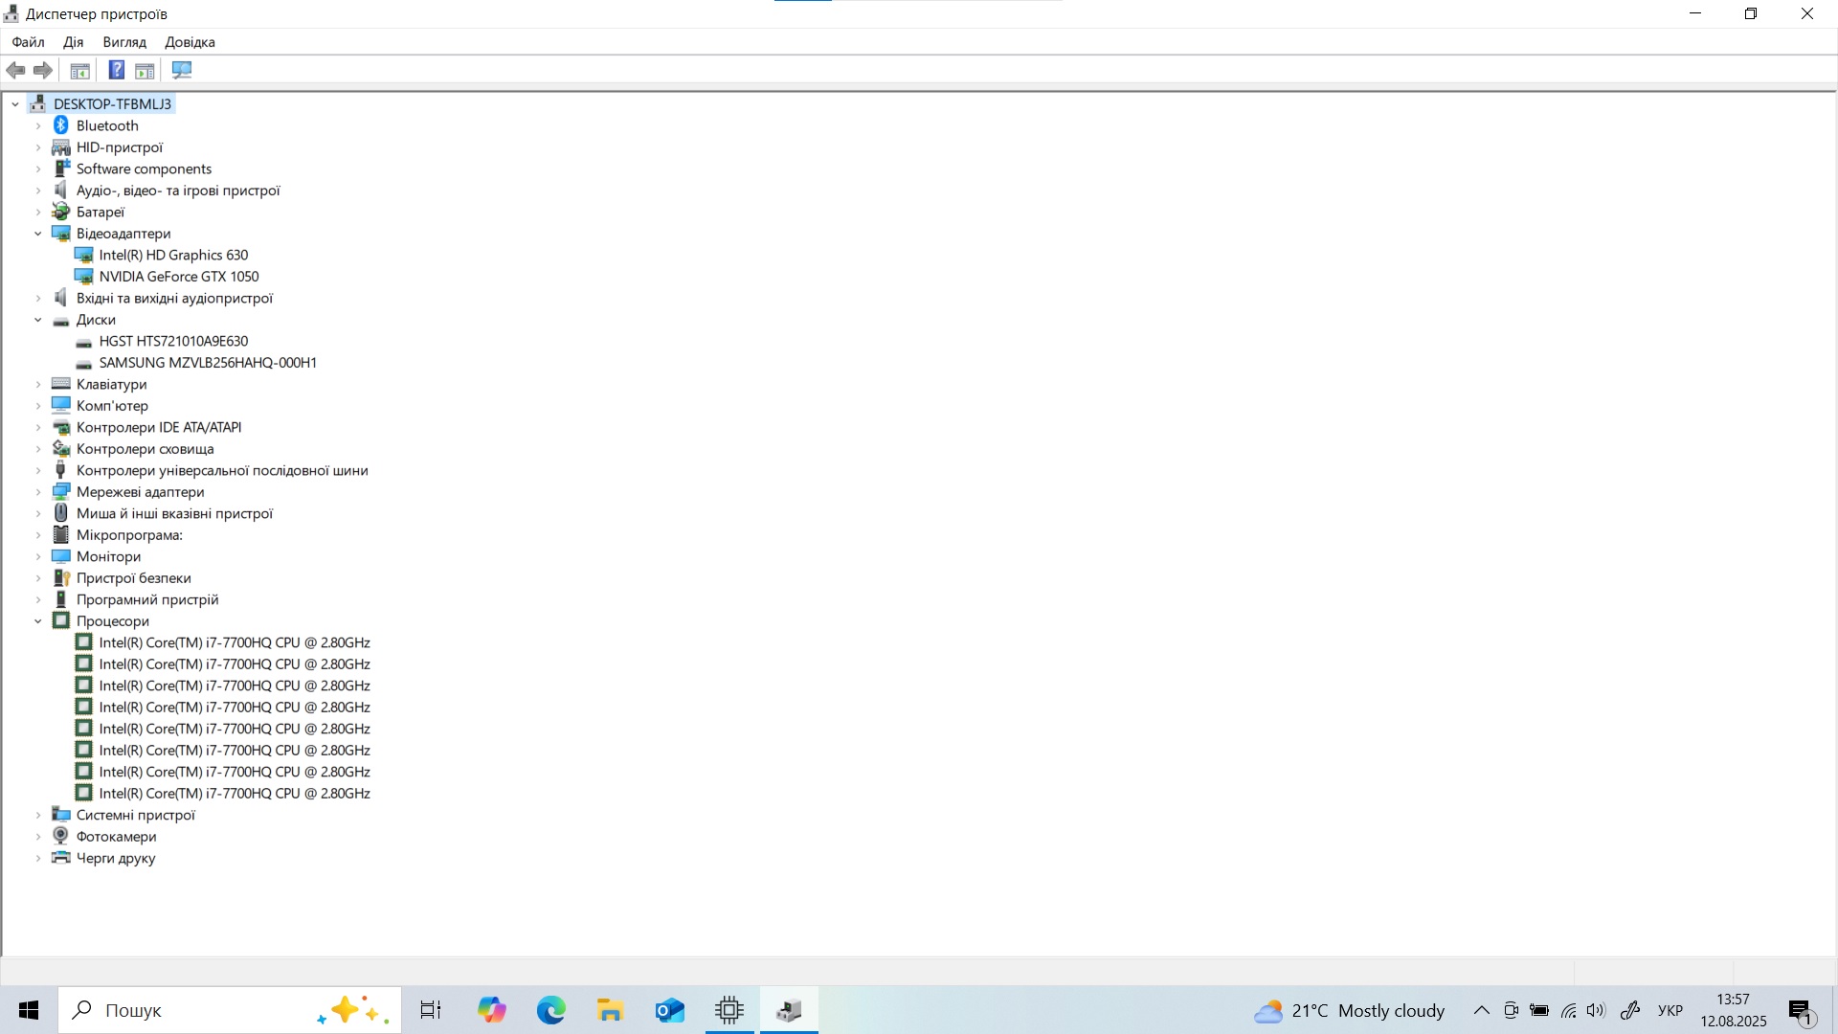Screen dimensions: 1838x1034
Task: Click the Диски drive icon
Action: 61,321
